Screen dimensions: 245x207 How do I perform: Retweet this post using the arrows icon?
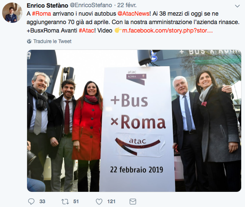[x=65, y=202]
